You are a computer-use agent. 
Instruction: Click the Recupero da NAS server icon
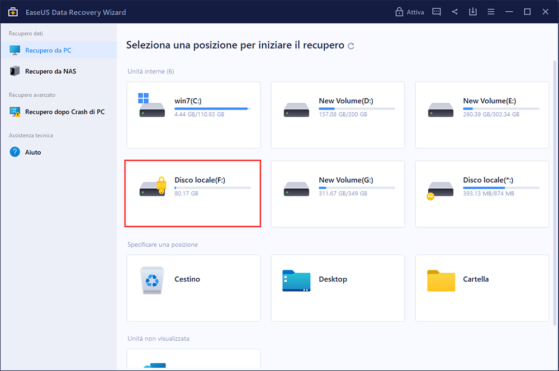(x=15, y=71)
